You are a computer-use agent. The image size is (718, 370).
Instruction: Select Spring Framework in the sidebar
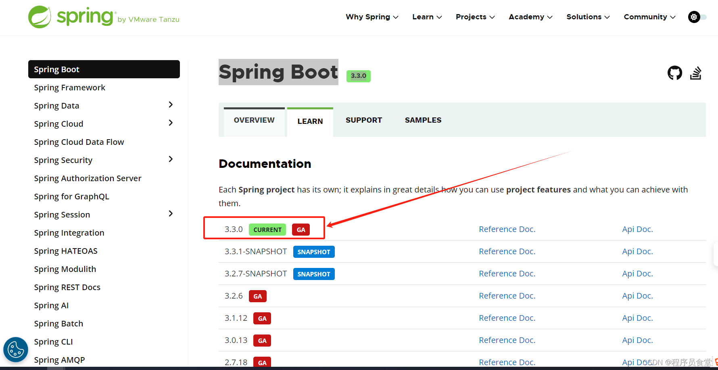click(x=69, y=87)
